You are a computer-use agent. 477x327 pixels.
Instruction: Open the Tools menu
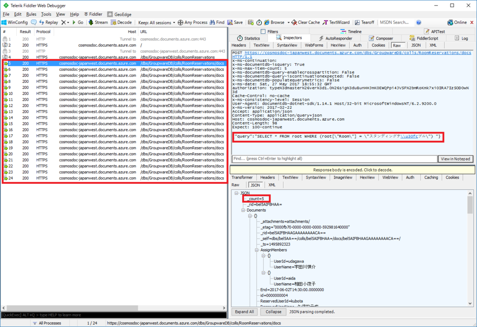click(46, 14)
